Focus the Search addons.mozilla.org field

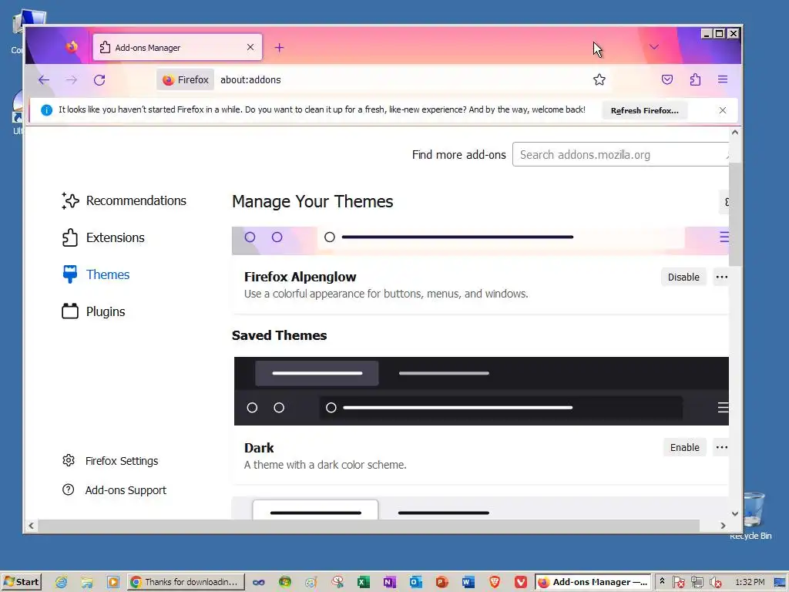click(x=620, y=154)
